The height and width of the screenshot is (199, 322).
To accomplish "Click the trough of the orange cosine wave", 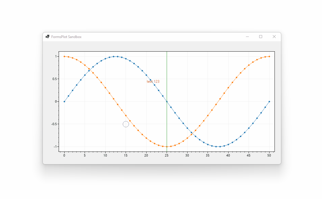I will point(167,146).
